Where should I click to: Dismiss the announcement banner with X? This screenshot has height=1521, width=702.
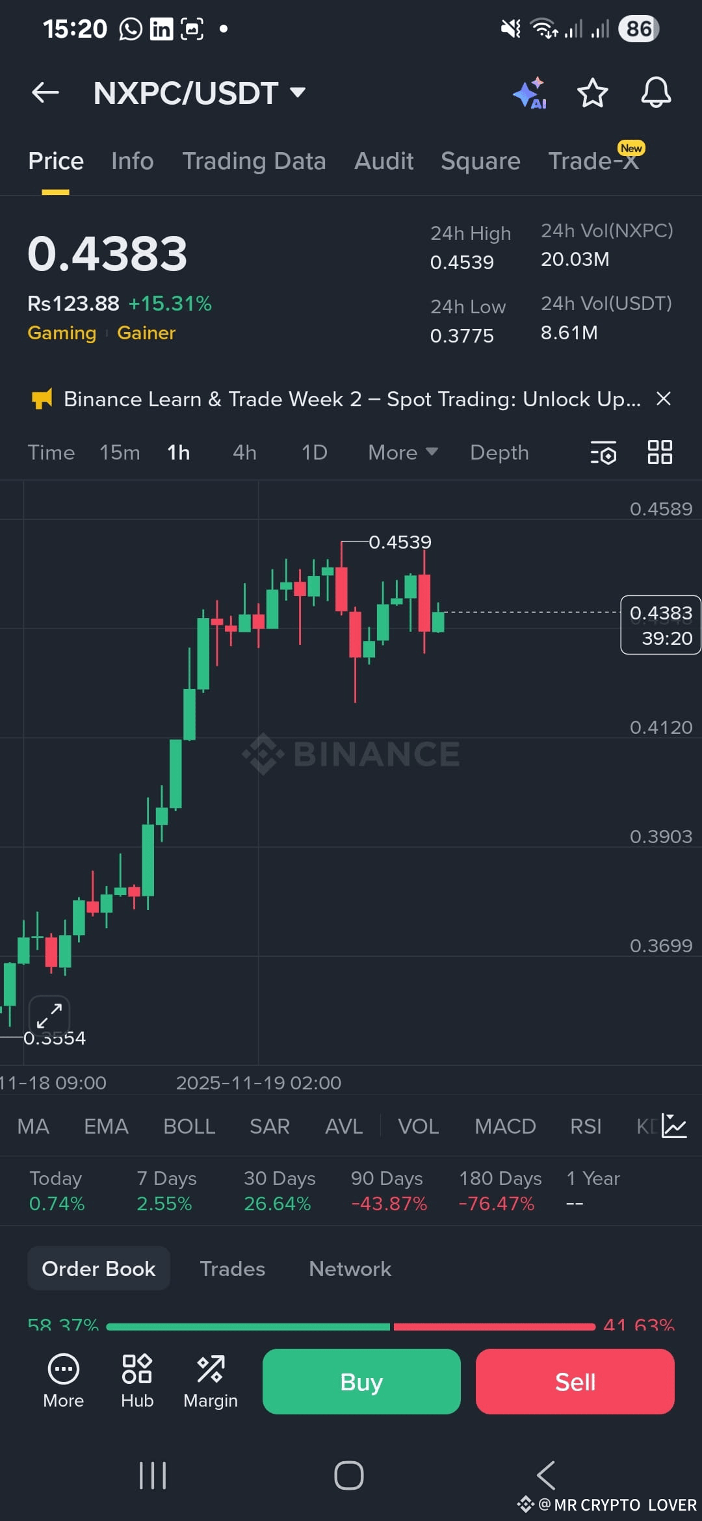coord(664,398)
